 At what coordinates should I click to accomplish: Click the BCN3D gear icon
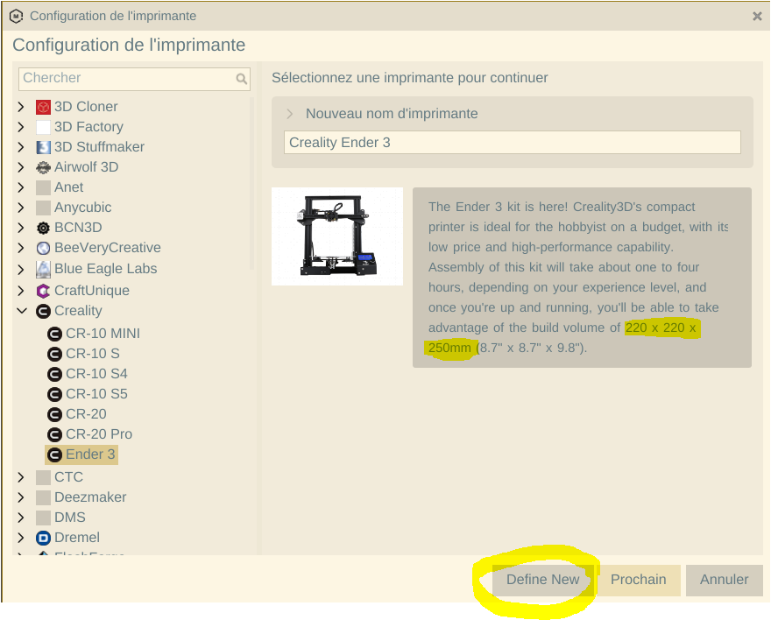pos(43,228)
